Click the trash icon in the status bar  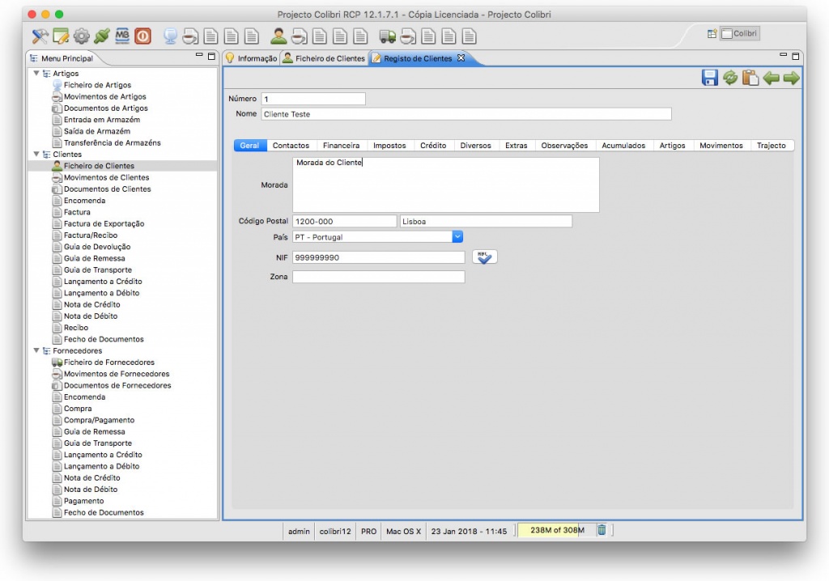click(x=602, y=530)
